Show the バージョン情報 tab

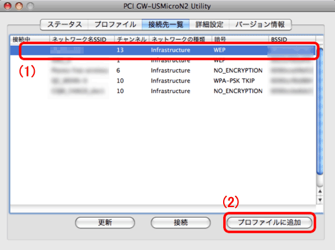click(x=260, y=24)
